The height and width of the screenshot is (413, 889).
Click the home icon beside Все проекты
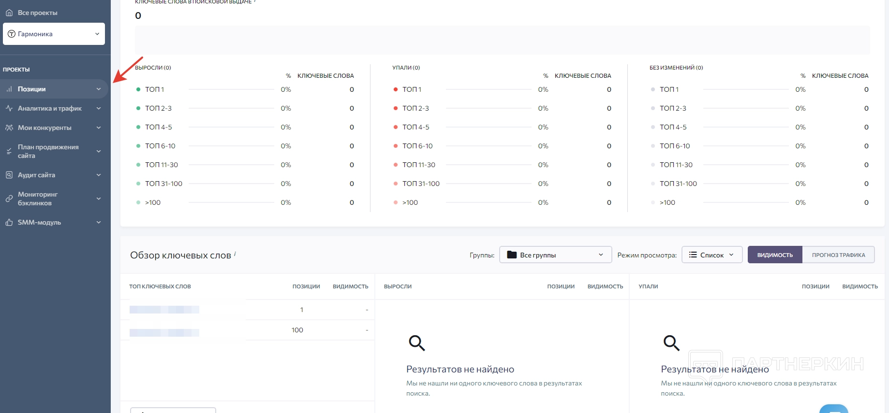coord(9,13)
